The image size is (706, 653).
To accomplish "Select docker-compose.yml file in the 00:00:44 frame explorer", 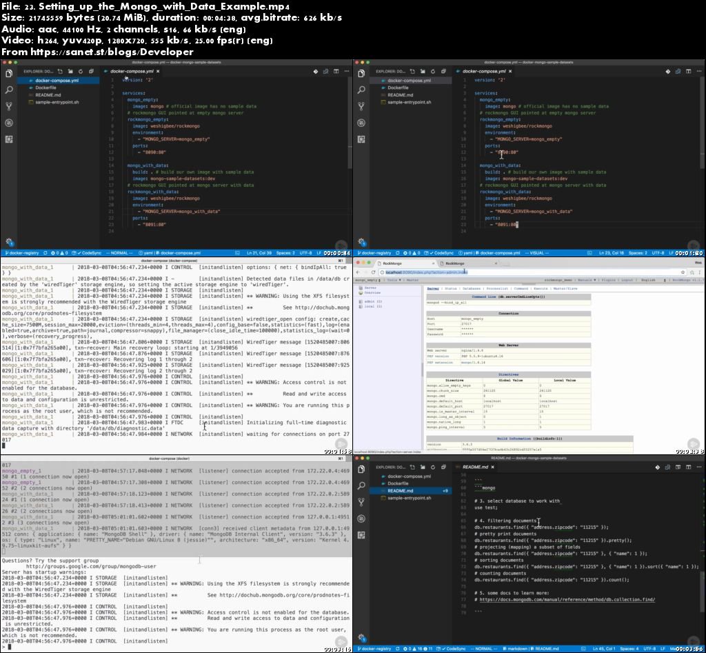I will [x=59, y=81].
